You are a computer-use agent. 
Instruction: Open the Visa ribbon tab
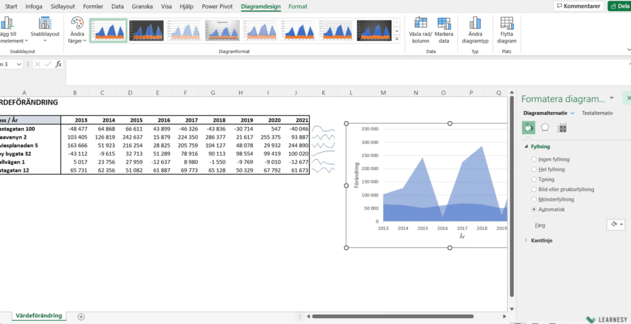coord(166,6)
